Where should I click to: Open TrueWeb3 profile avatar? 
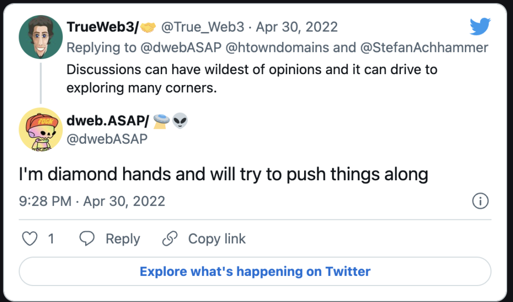(x=41, y=37)
